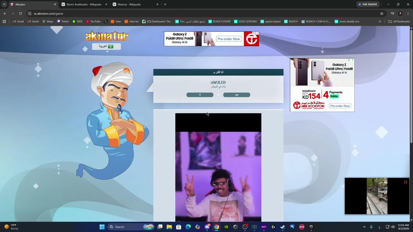
Task: Open the volume control in the system tray
Action: coord(393,227)
